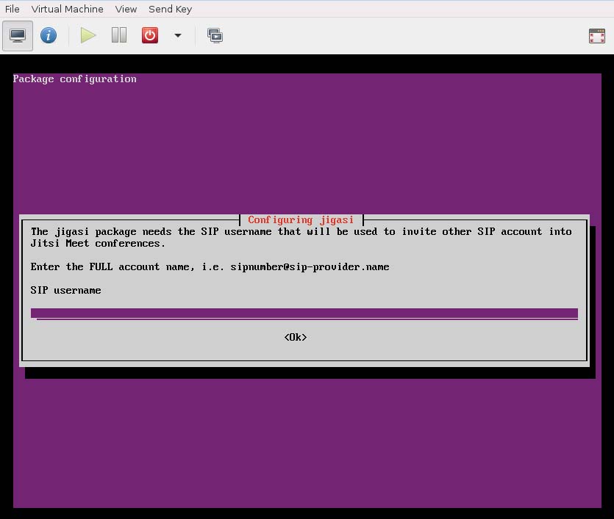Open the Virtual Machine menu
Viewport: 614px width, 519px height.
click(x=68, y=9)
